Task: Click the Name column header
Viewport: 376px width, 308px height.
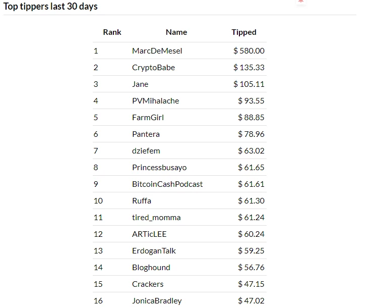Action: click(176, 32)
